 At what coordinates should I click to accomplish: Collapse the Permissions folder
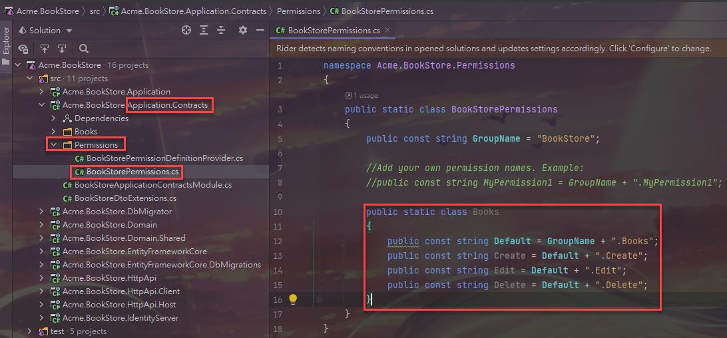53,145
